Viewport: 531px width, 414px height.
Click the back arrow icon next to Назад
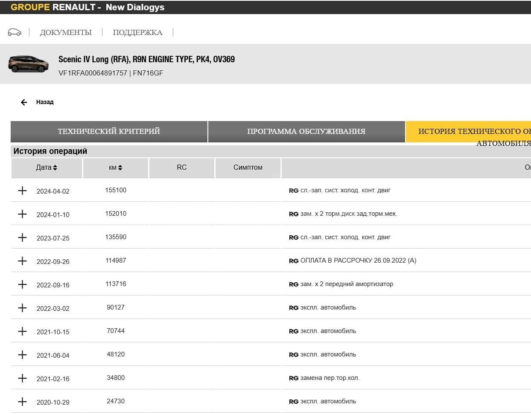point(24,102)
